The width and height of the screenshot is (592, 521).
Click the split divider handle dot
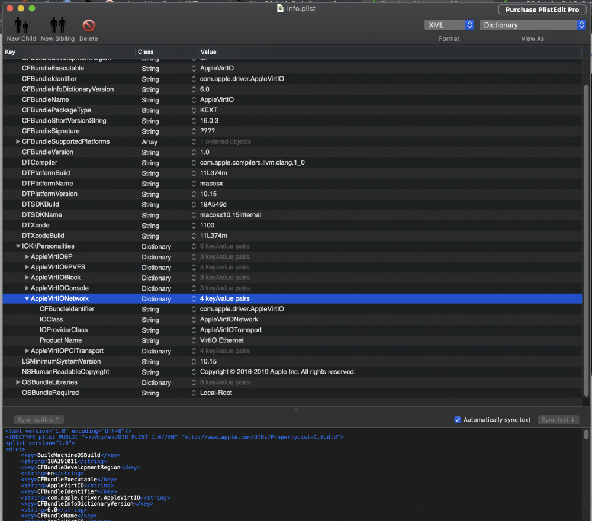(297, 409)
